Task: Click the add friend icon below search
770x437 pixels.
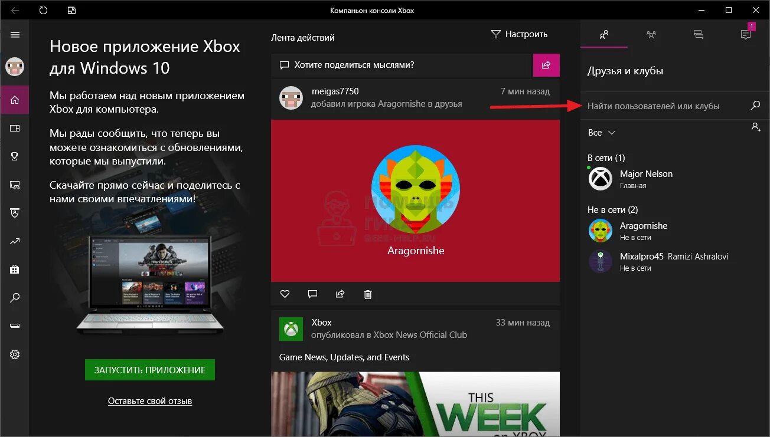Action: [x=756, y=127]
